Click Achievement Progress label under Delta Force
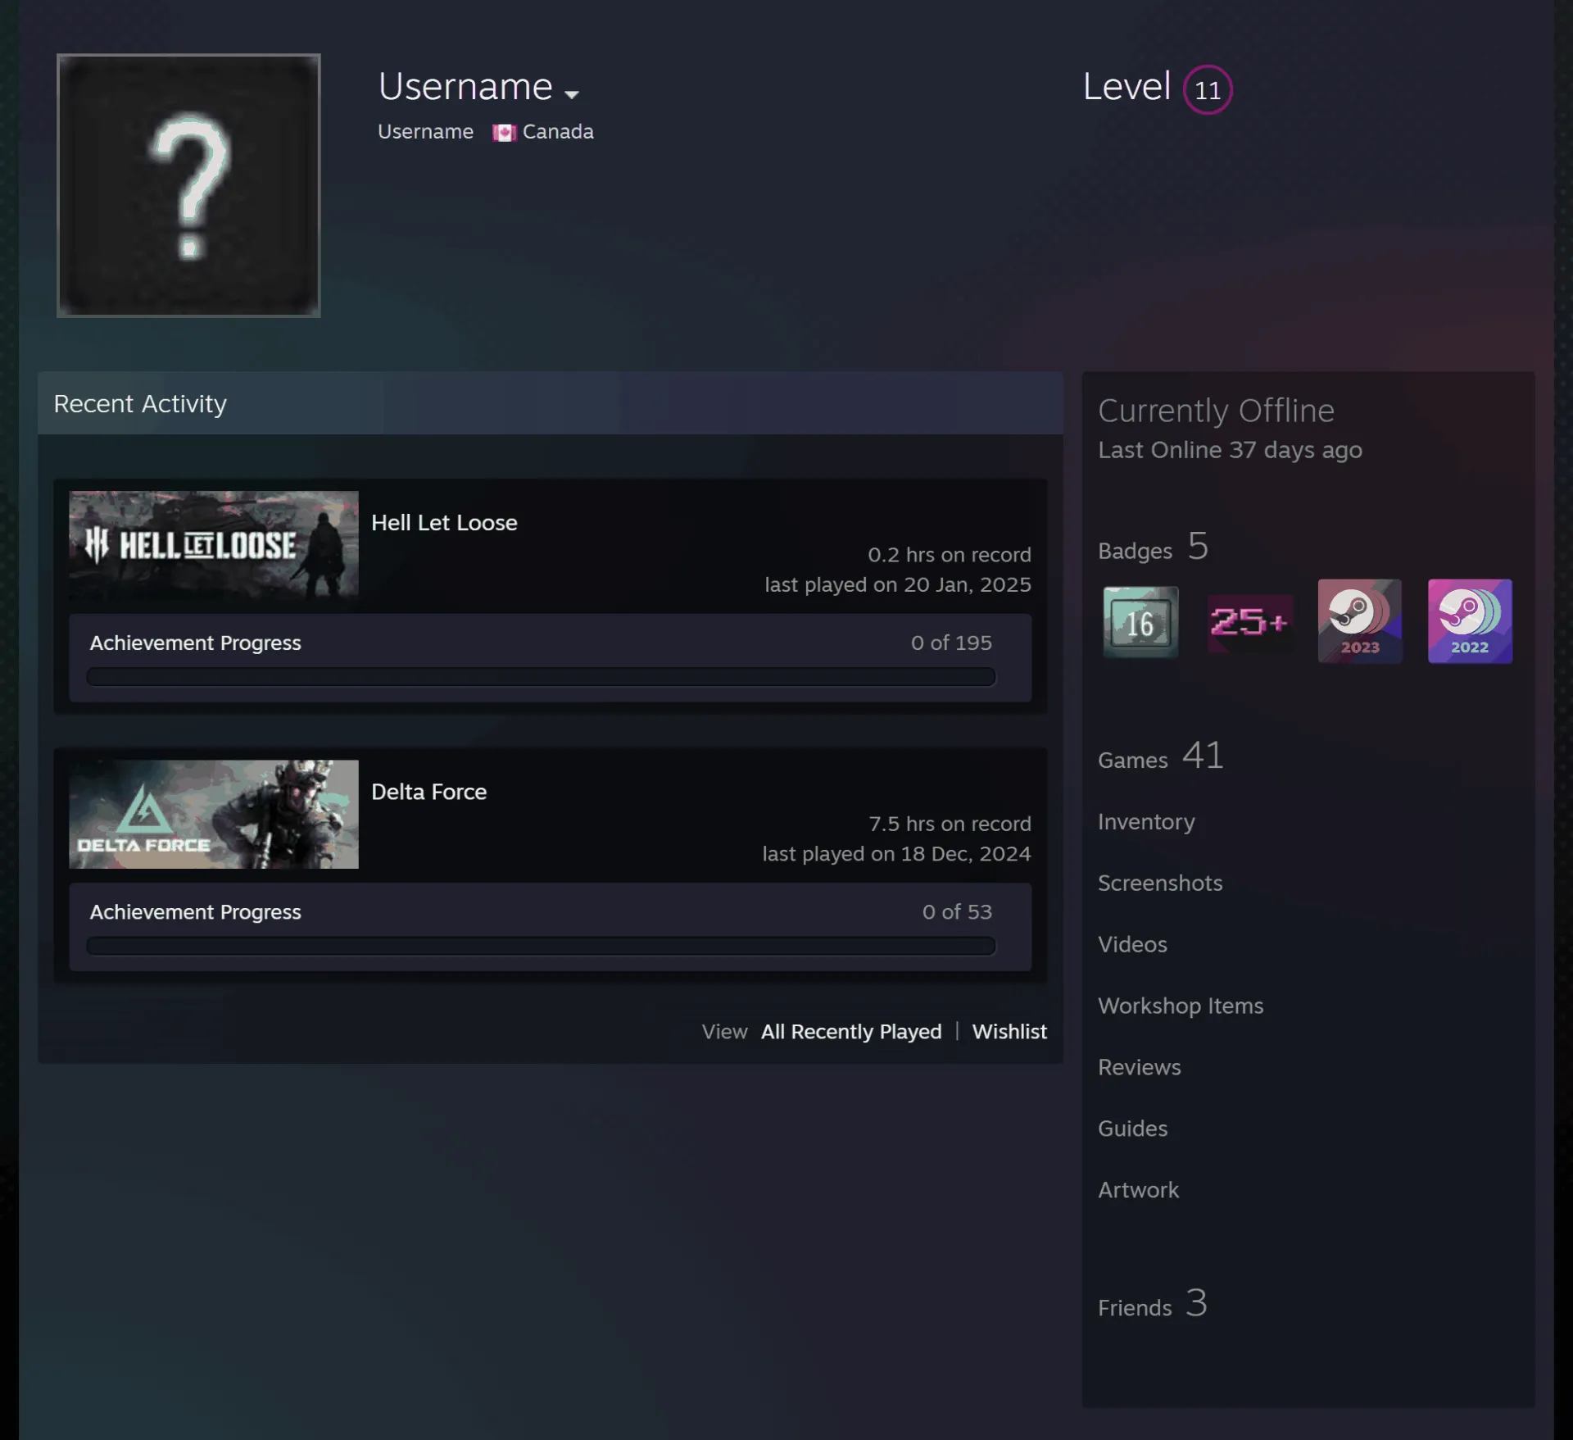1573x1440 pixels. 195,912
